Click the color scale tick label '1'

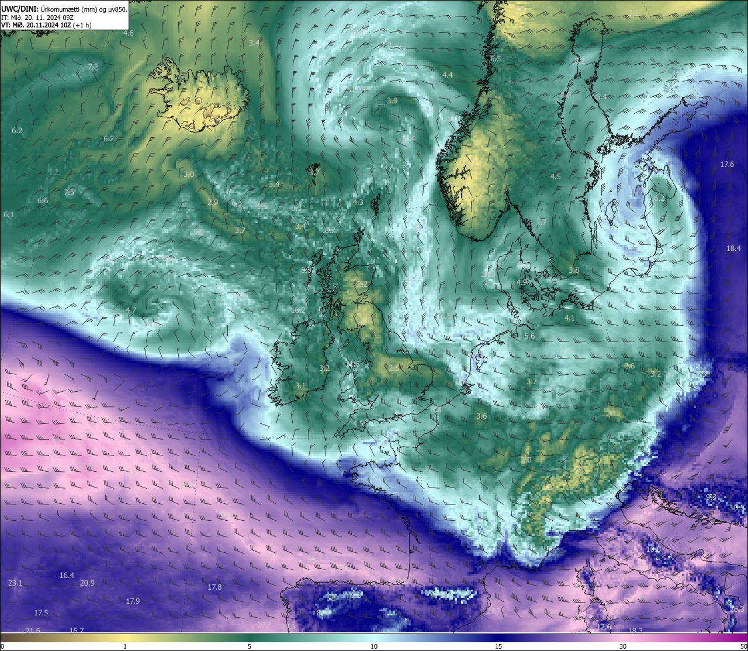click(x=125, y=646)
